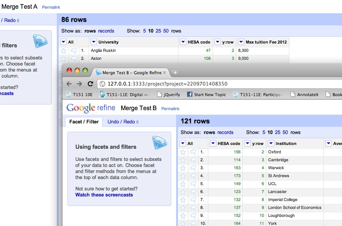Screen dimensions: 342x226
Task: Flag the Imperial College row
Action: coord(193,200)
